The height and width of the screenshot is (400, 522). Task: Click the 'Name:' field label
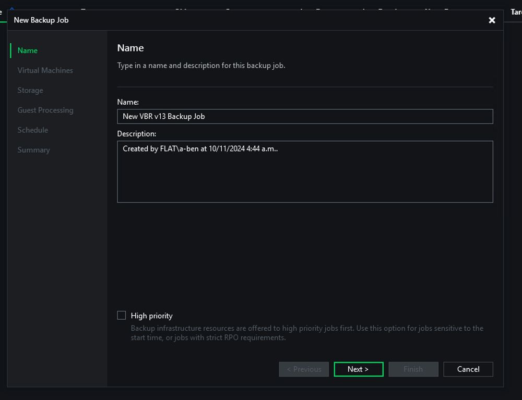128,102
